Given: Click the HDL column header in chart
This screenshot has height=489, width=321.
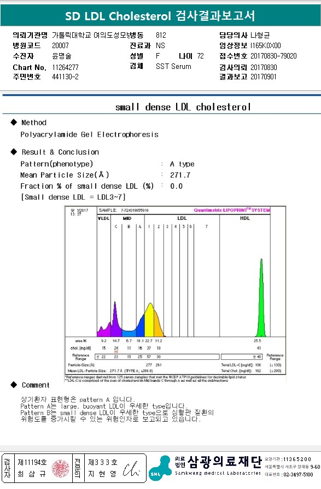Looking at the screenshot, I should (245, 218).
